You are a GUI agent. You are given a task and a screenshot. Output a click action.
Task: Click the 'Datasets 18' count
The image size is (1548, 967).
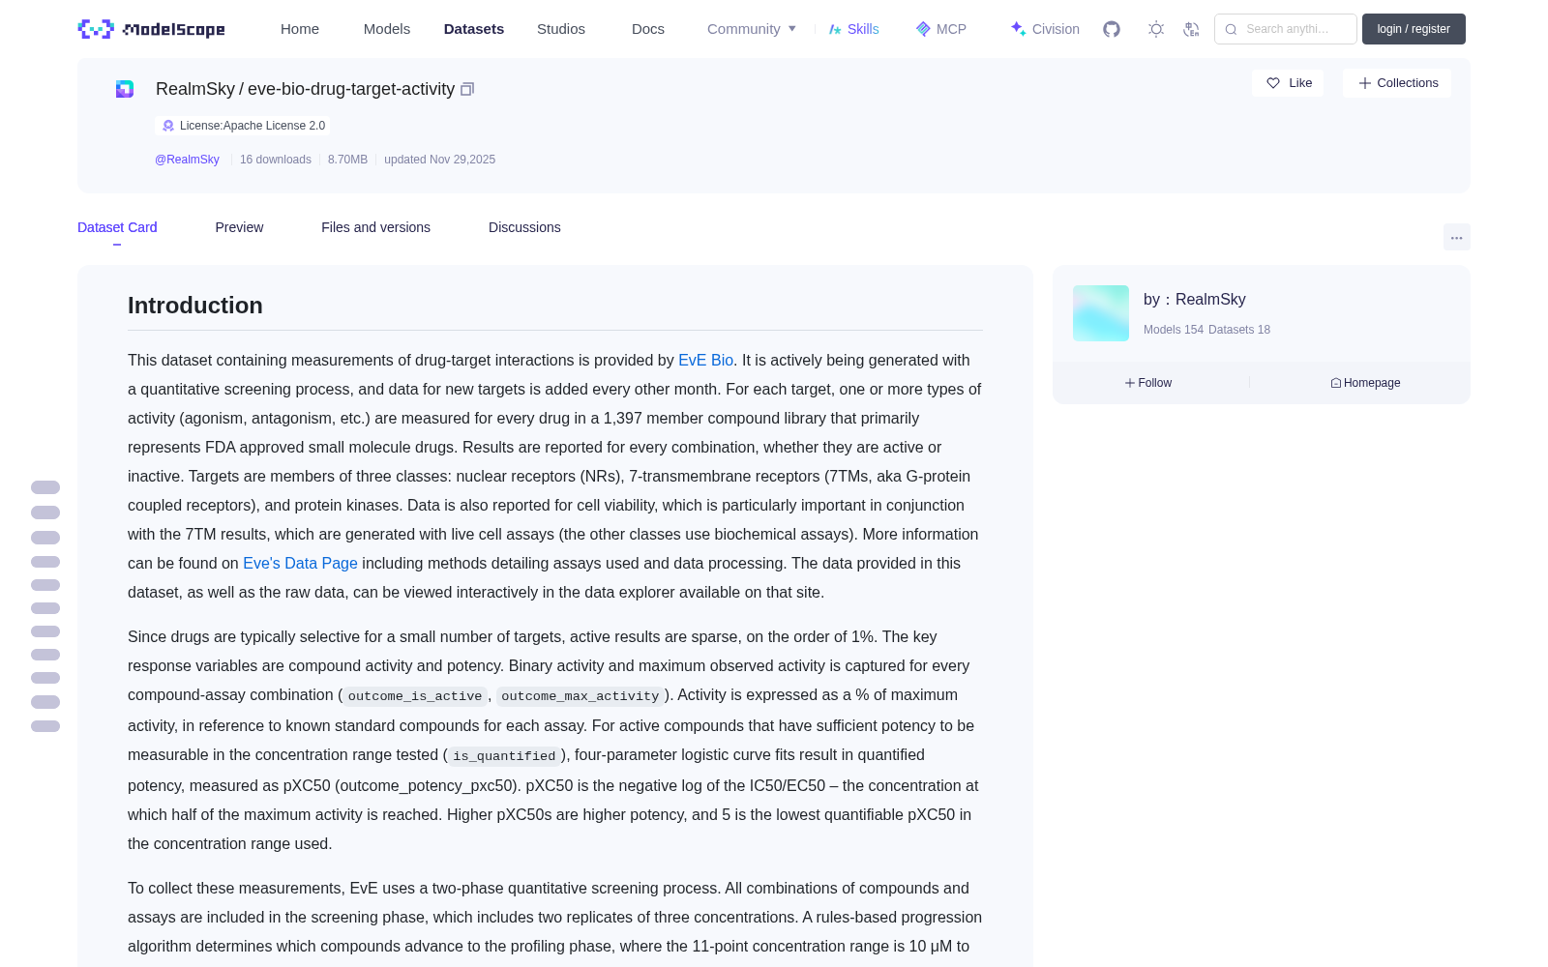[x=1239, y=330]
